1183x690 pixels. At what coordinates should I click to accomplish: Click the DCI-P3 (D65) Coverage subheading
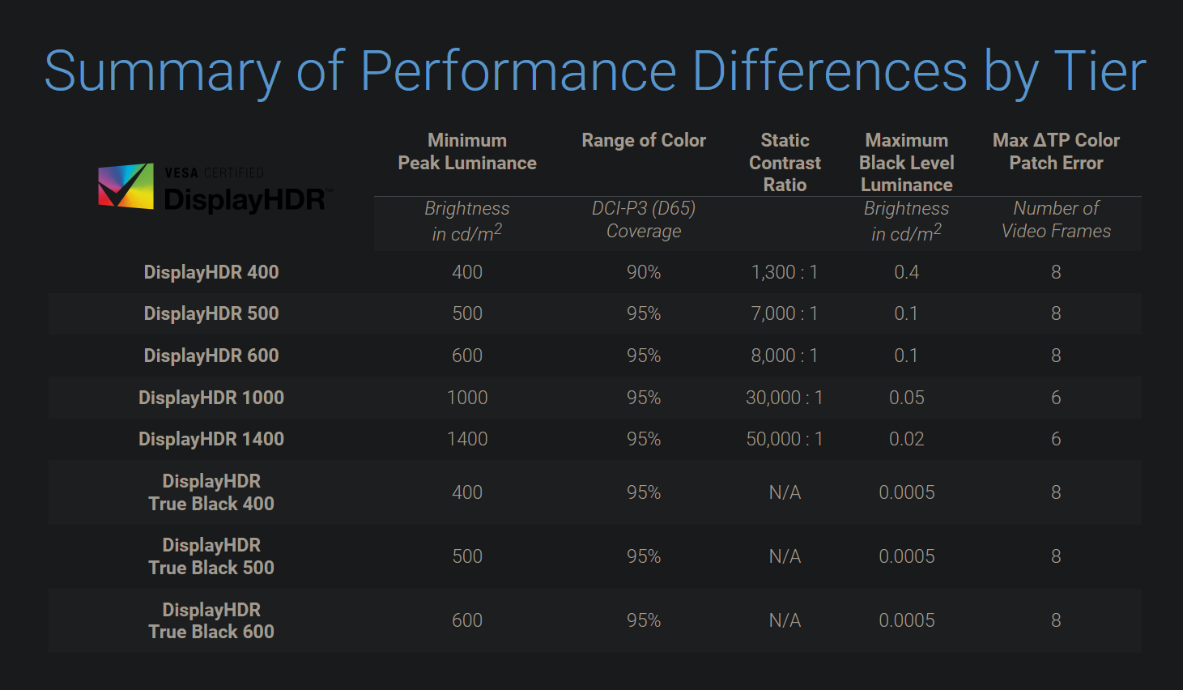click(644, 219)
